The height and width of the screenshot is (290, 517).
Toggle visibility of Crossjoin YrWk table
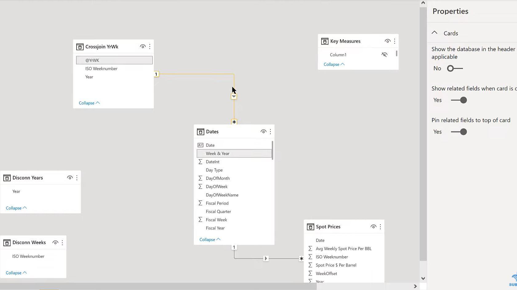tap(143, 47)
